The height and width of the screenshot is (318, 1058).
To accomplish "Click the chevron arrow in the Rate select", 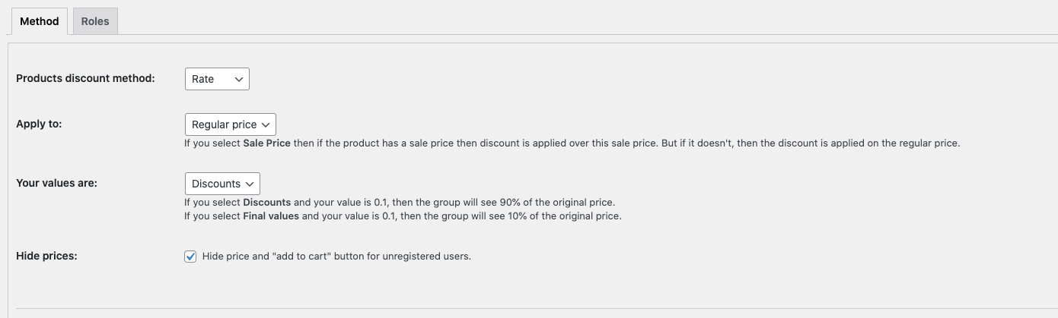I will [x=238, y=79].
